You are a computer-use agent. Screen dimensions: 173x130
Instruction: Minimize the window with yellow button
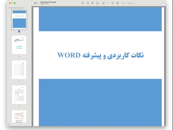pyautogui.click(x=12, y=3)
